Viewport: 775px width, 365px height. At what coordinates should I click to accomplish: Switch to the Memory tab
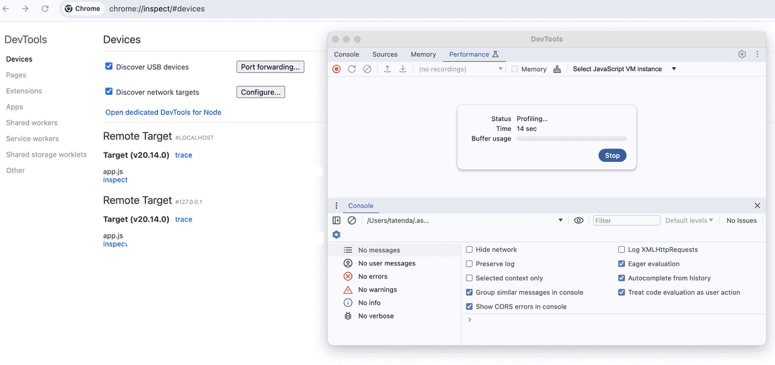(x=423, y=54)
